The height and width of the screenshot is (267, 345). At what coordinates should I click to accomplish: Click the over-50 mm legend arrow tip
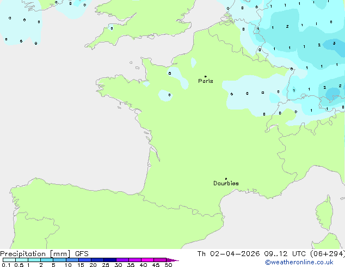pyautogui.click(x=172, y=260)
